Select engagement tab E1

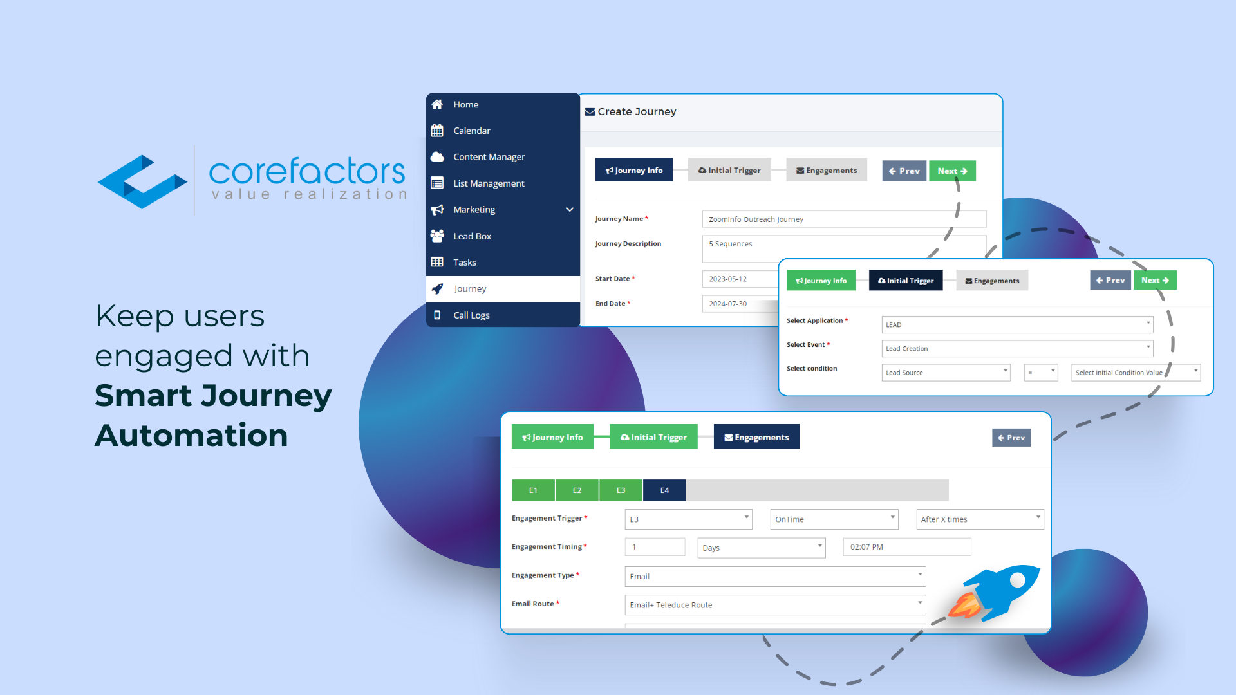point(532,490)
